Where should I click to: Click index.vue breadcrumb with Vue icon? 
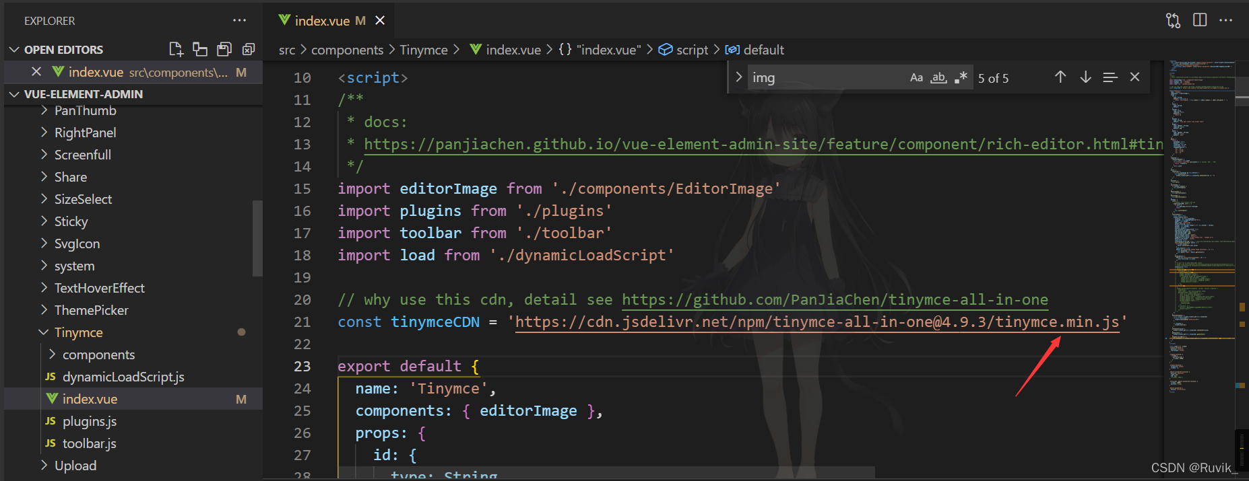pyautogui.click(x=505, y=50)
